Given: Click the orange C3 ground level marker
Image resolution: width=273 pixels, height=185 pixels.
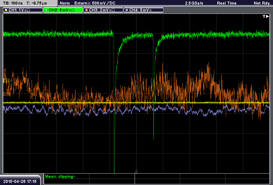Looking at the screenshot, I should 7,94.
